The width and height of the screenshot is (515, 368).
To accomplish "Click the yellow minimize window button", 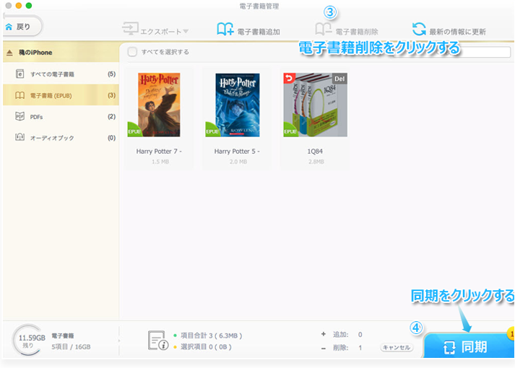I will [19, 6].
